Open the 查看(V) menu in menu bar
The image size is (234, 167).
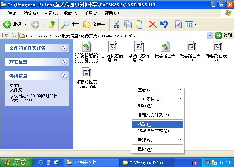[x=51, y=13]
